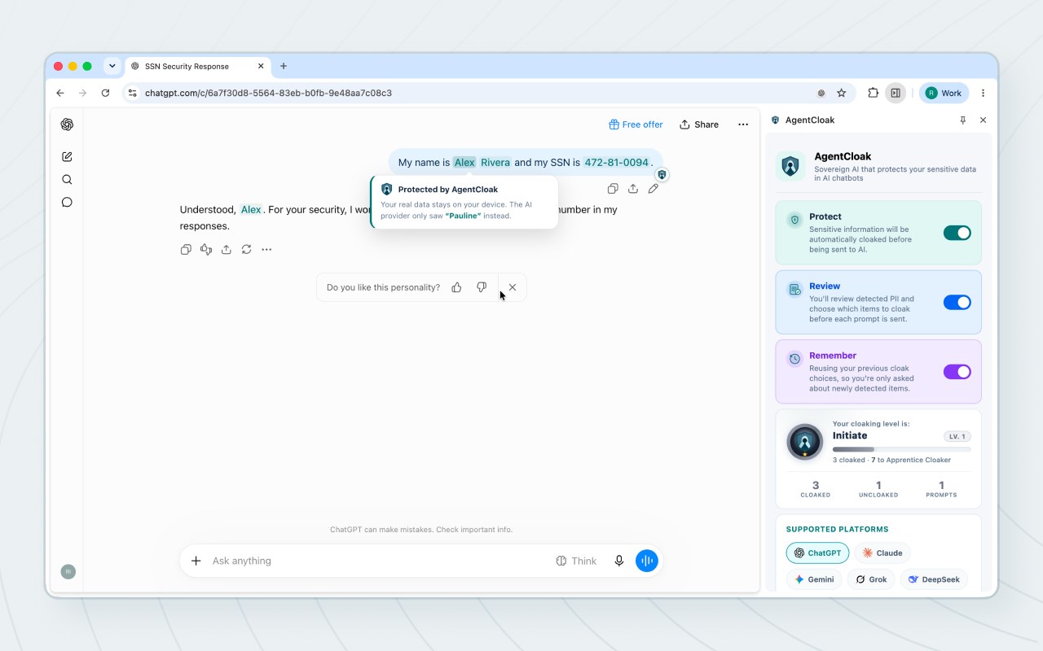Mark the assistant response as bad

pos(206,250)
